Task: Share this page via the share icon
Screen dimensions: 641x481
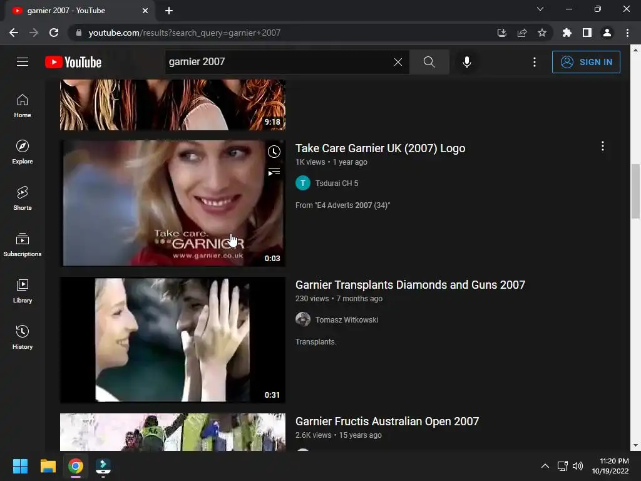Action: (521, 33)
